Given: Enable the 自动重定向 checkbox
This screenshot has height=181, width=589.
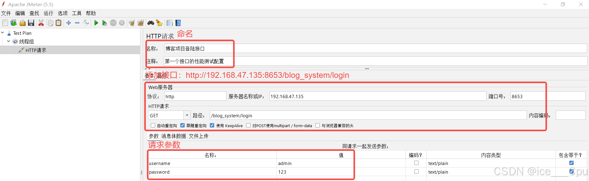Looking at the screenshot, I should (x=153, y=125).
